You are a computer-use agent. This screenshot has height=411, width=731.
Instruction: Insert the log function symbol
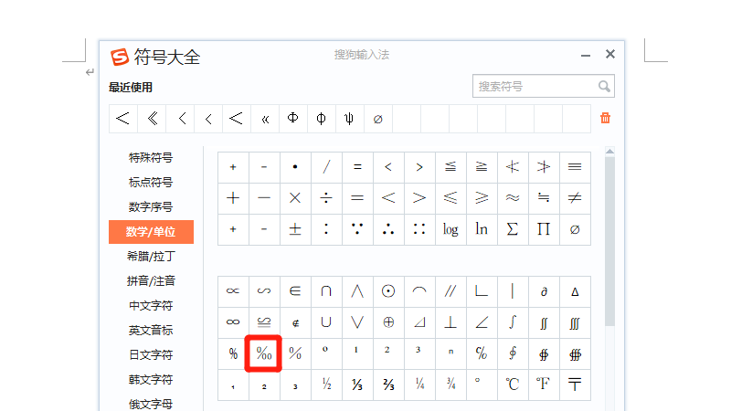click(x=450, y=229)
